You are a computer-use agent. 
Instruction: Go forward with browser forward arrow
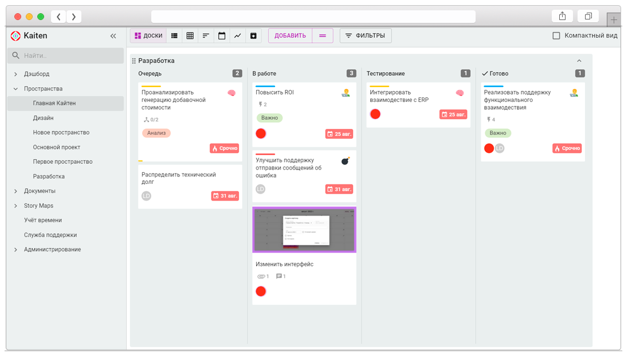[74, 17]
